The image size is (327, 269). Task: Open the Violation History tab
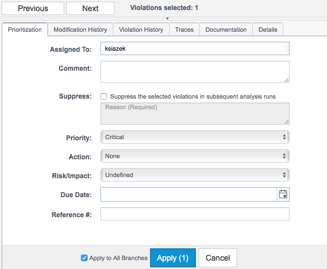click(141, 30)
